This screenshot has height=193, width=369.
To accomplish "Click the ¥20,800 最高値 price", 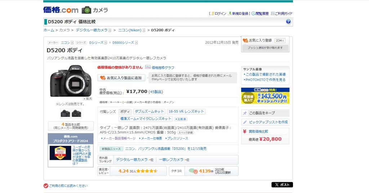I will [x=270, y=139].
